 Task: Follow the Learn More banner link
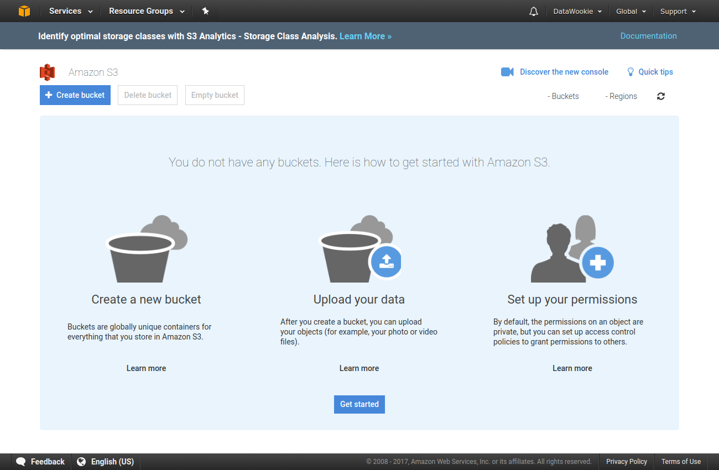(365, 36)
